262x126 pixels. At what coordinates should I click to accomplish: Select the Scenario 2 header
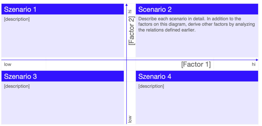197,9
